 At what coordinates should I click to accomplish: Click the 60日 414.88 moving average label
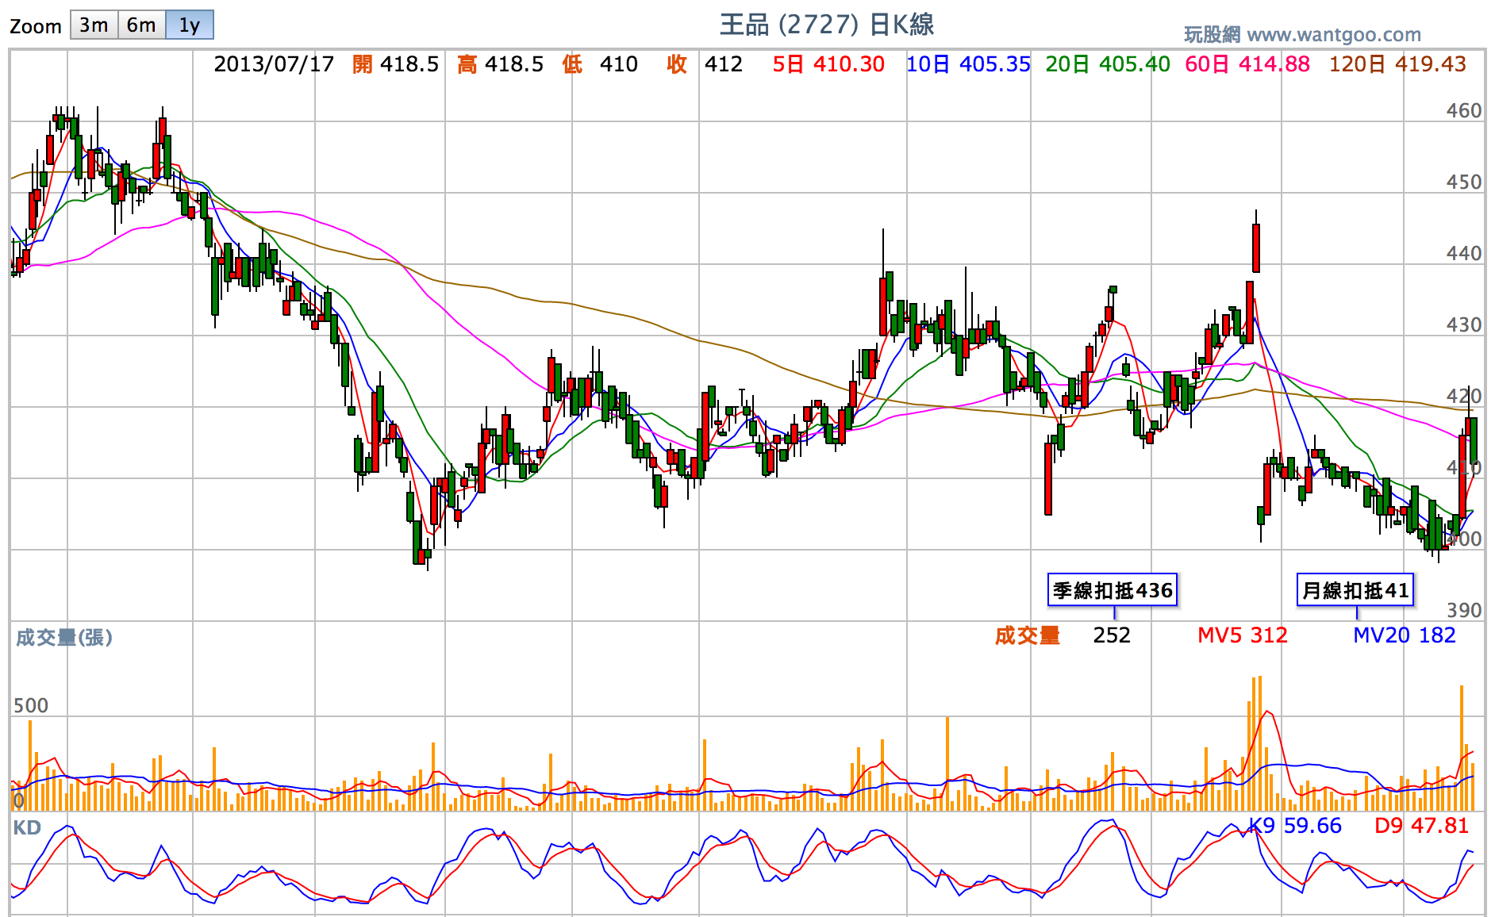tap(1247, 64)
